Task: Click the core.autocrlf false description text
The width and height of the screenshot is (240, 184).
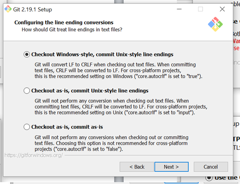Action: [x=111, y=143]
